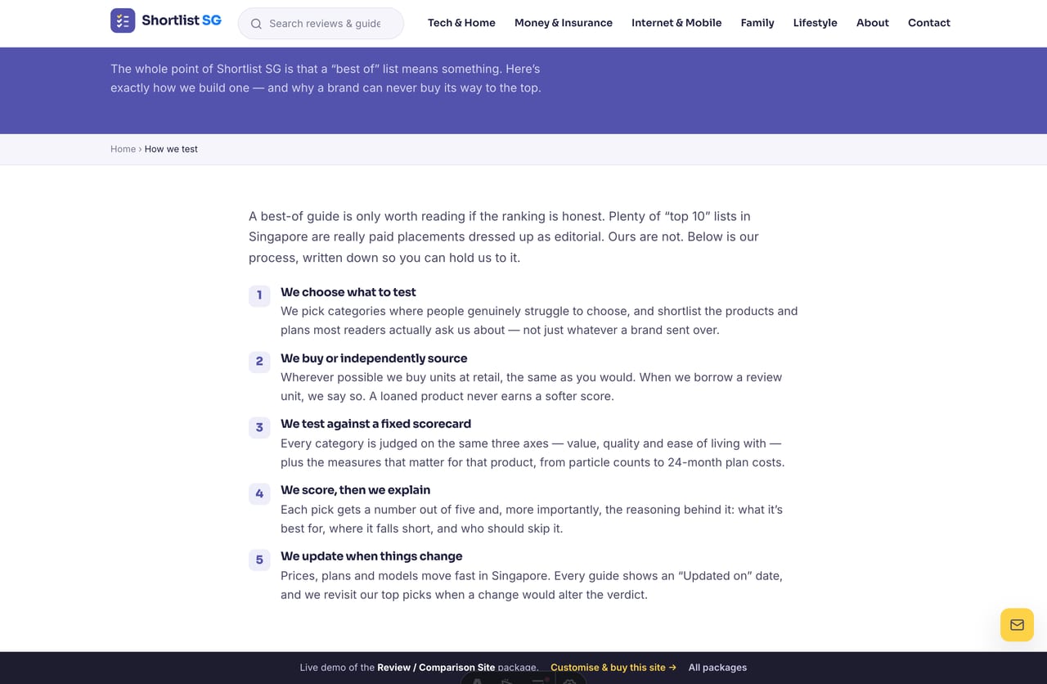
Task: Click the Shortlist SG brand name
Action: 182,20
